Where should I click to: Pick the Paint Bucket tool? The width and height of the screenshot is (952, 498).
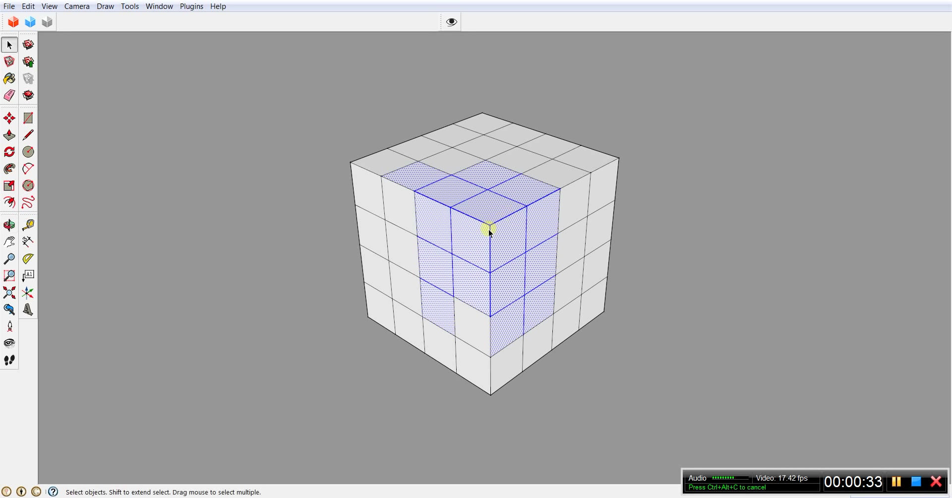click(x=9, y=78)
